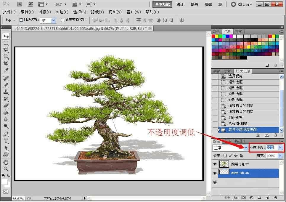Select the Polygonal Lasso tool
The height and width of the screenshot is (202, 286).
pyautogui.click(x=6, y=50)
